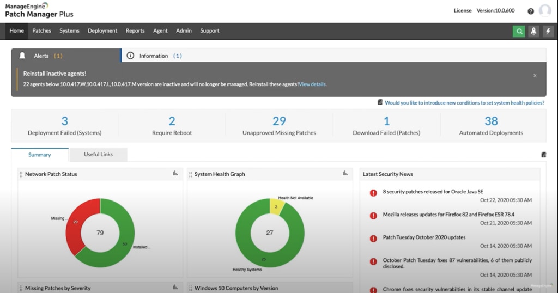This screenshot has width=558, height=293.
Task: Open the Home menu
Action: coord(16,31)
